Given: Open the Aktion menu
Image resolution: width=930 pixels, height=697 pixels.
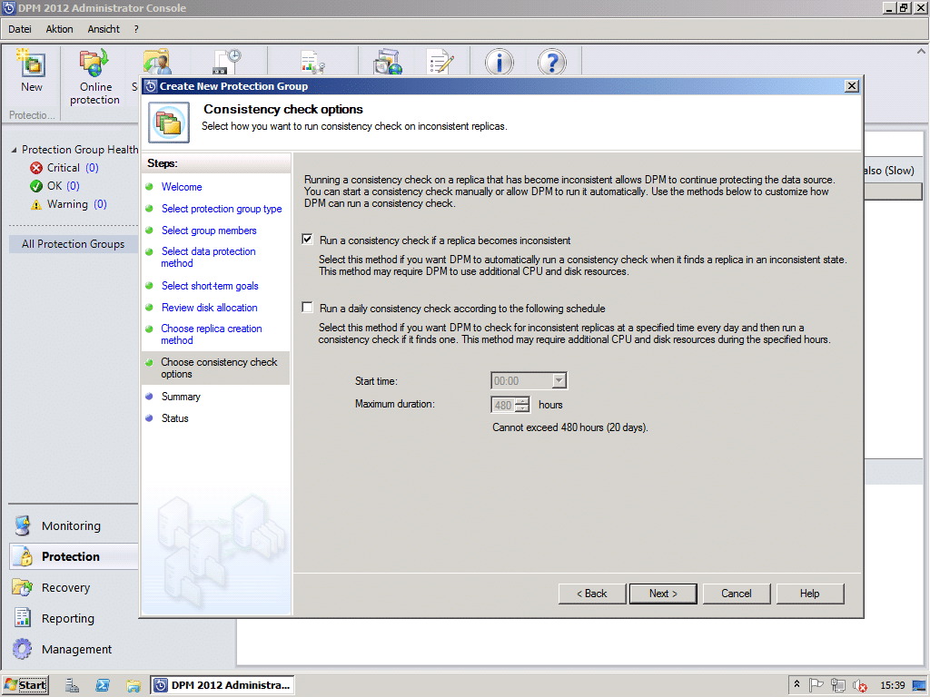Looking at the screenshot, I should pyautogui.click(x=59, y=29).
